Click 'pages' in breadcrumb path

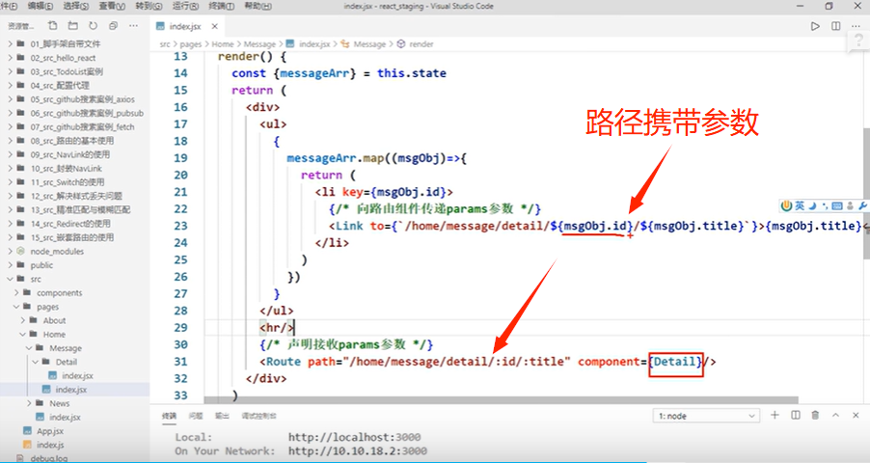(190, 44)
